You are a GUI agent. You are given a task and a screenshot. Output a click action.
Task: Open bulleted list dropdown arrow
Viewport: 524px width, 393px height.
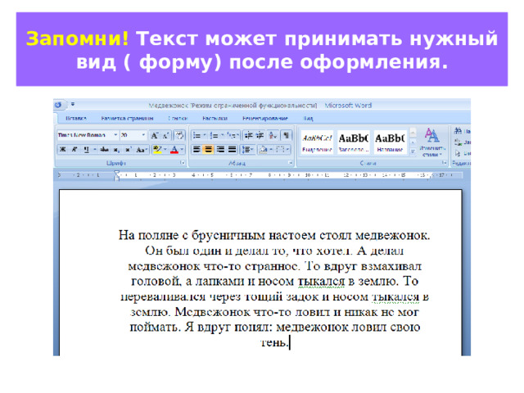point(205,135)
